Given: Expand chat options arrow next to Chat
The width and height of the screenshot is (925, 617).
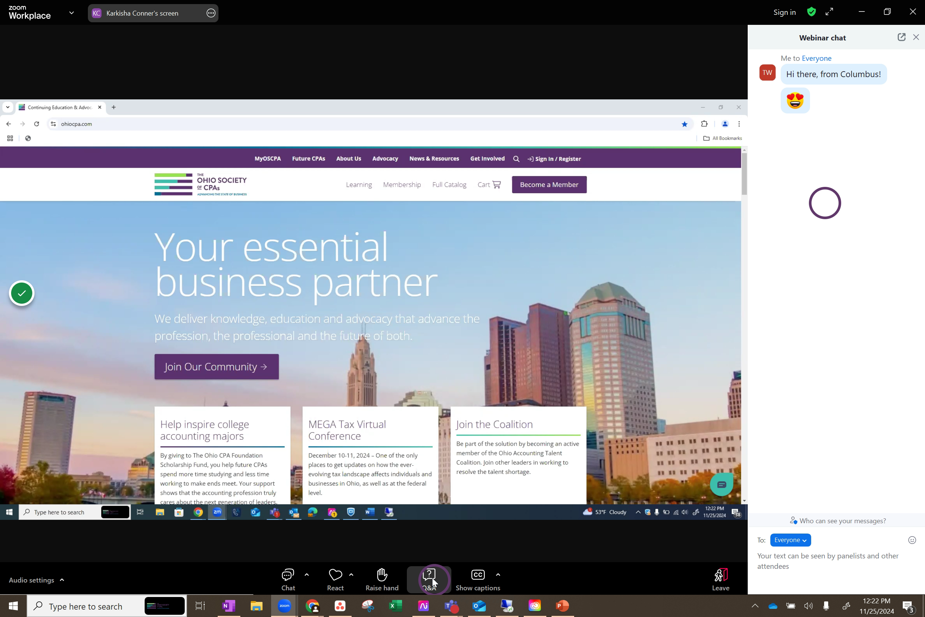Looking at the screenshot, I should coord(307,575).
